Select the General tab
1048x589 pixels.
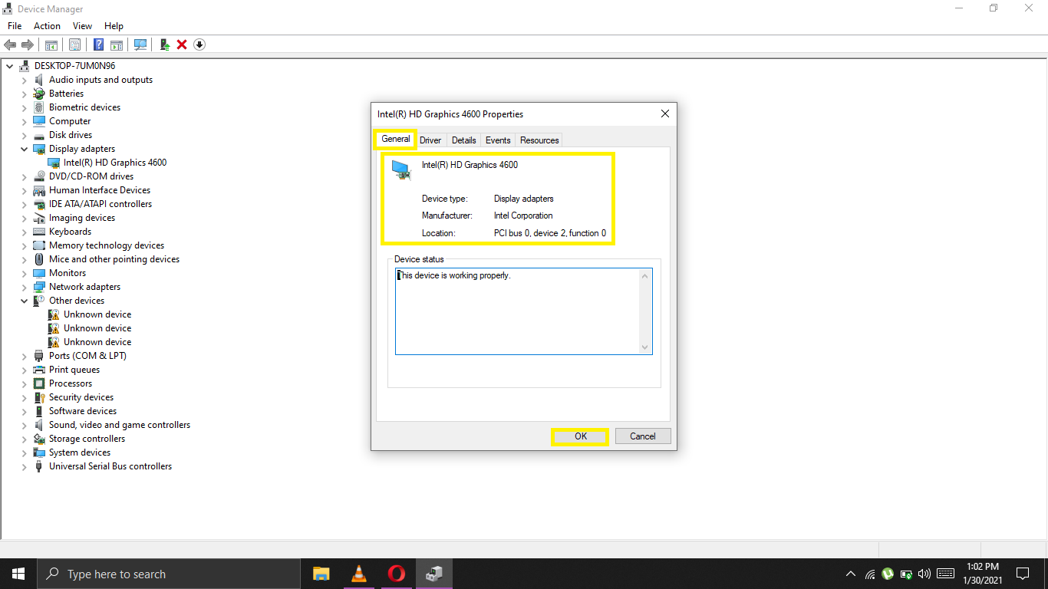tap(396, 139)
